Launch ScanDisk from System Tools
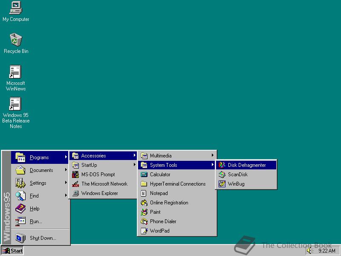The height and width of the screenshot is (256, 341). pyautogui.click(x=246, y=175)
